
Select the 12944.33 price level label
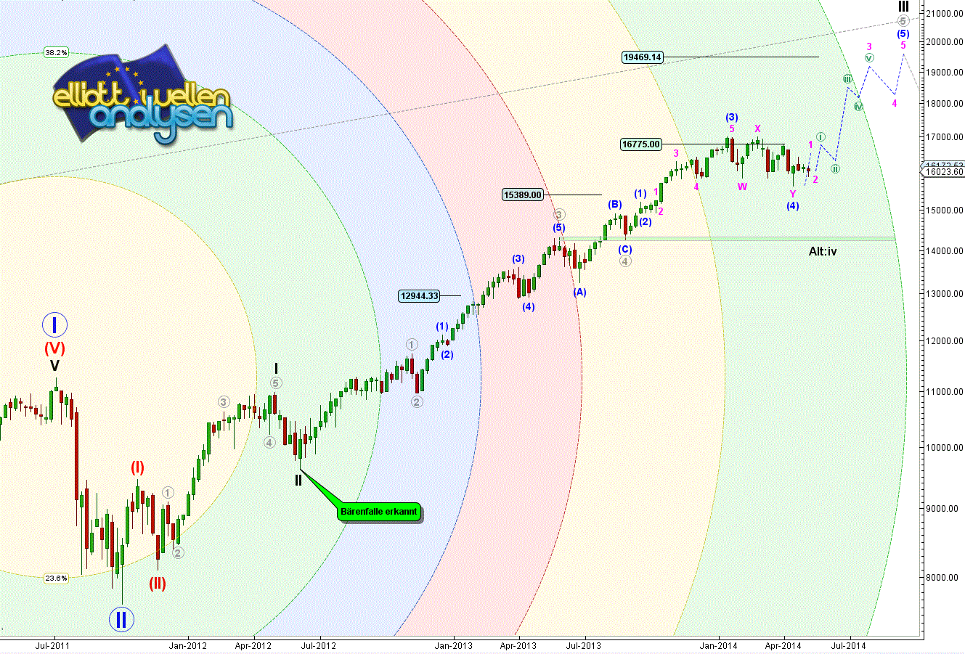pos(419,295)
